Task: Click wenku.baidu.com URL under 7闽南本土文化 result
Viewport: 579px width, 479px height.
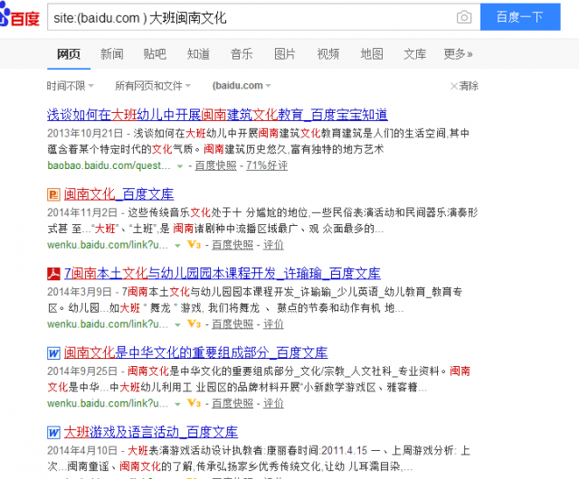Action: [x=108, y=324]
